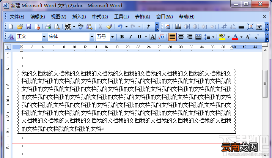Screen dimensions: 272x158
Task: Open the font color dropdown arrow
Action: click(241, 36)
